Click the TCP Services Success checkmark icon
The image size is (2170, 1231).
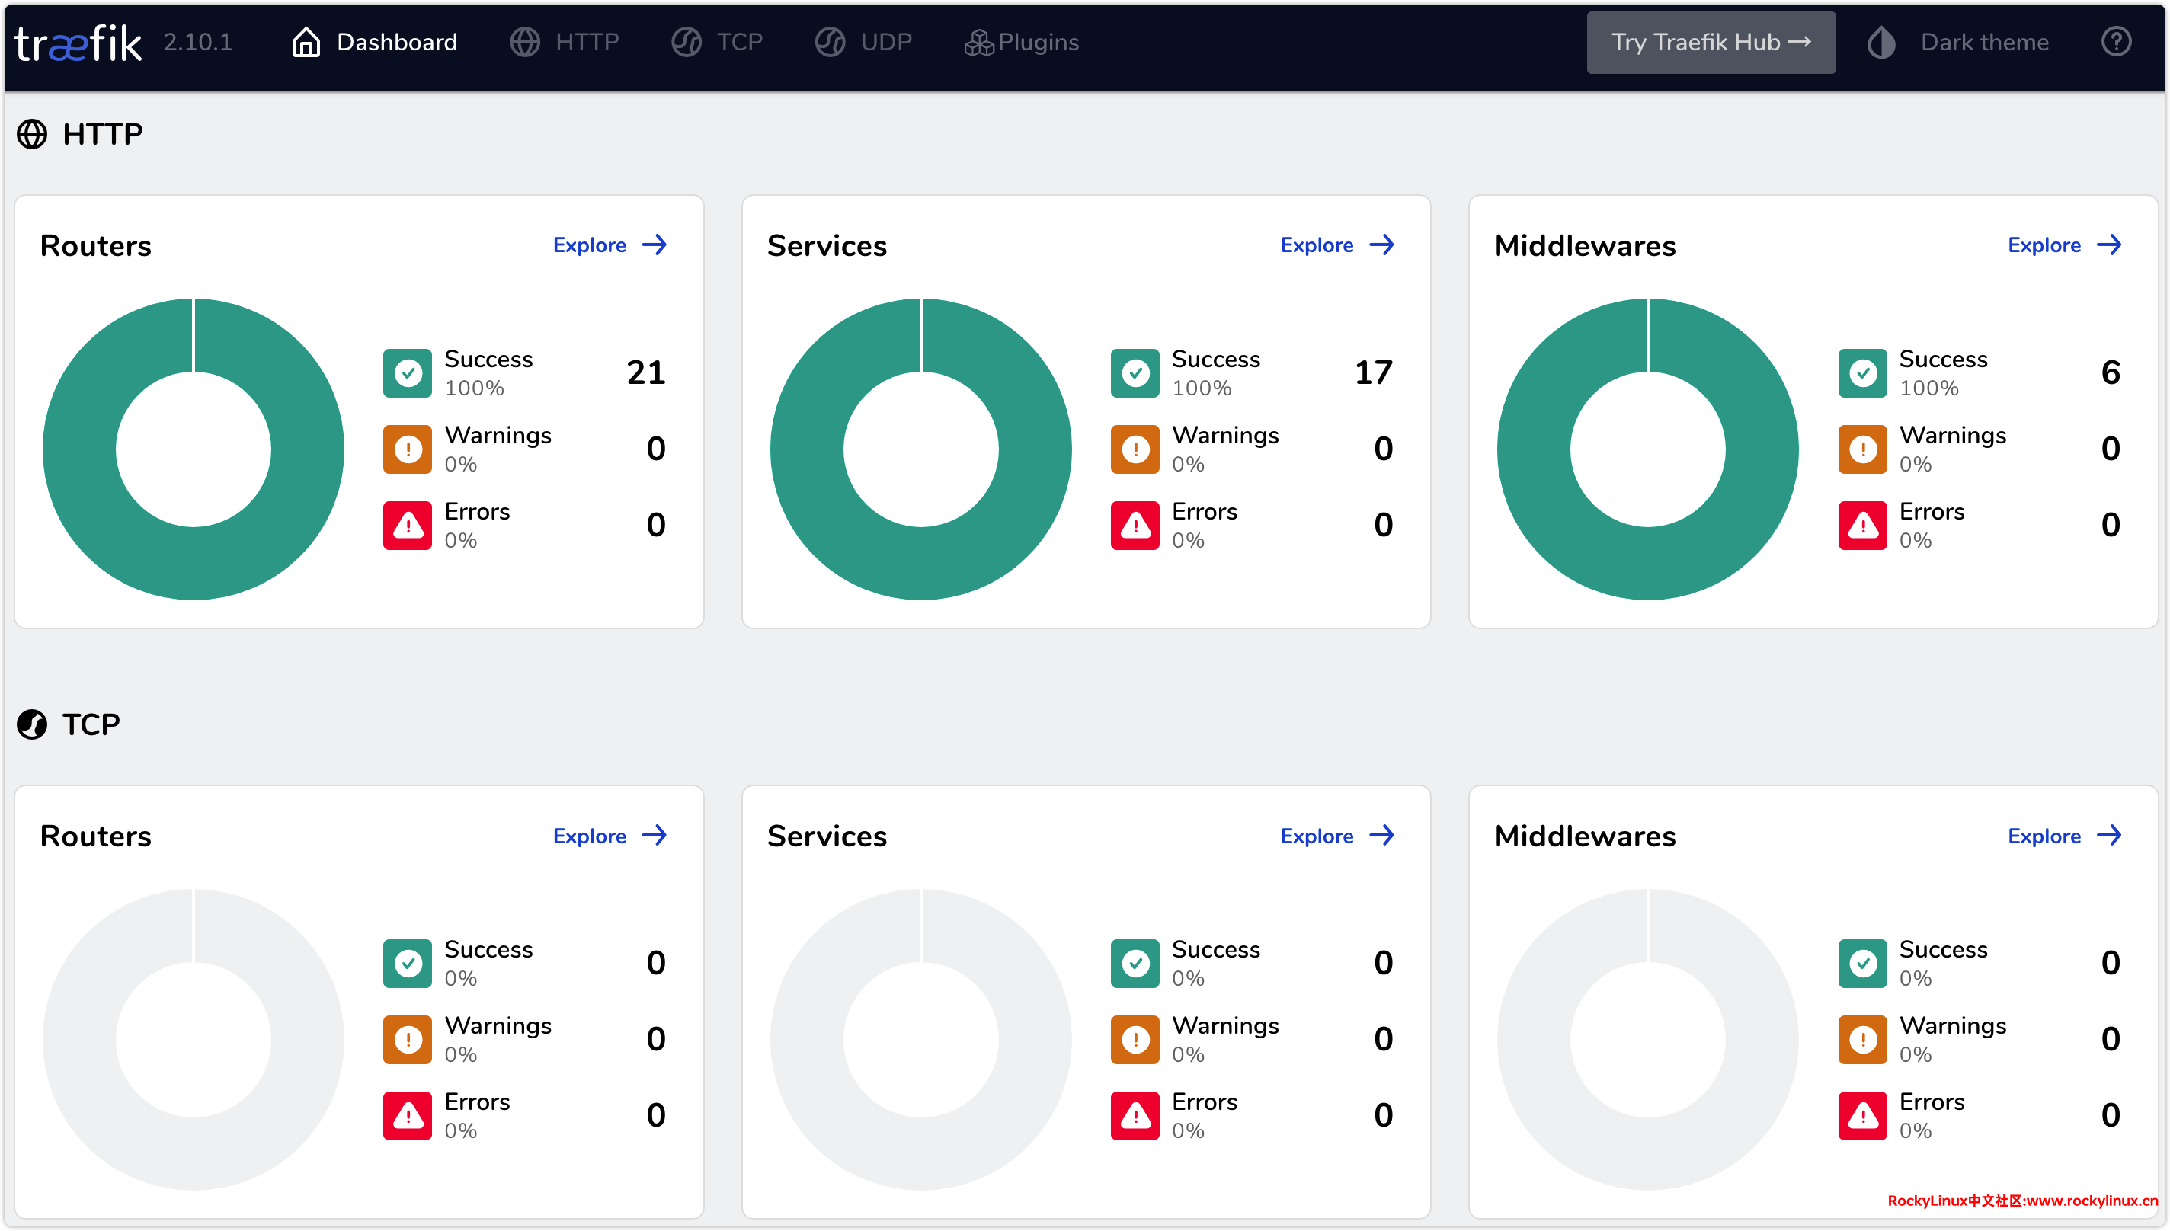pos(1135,963)
